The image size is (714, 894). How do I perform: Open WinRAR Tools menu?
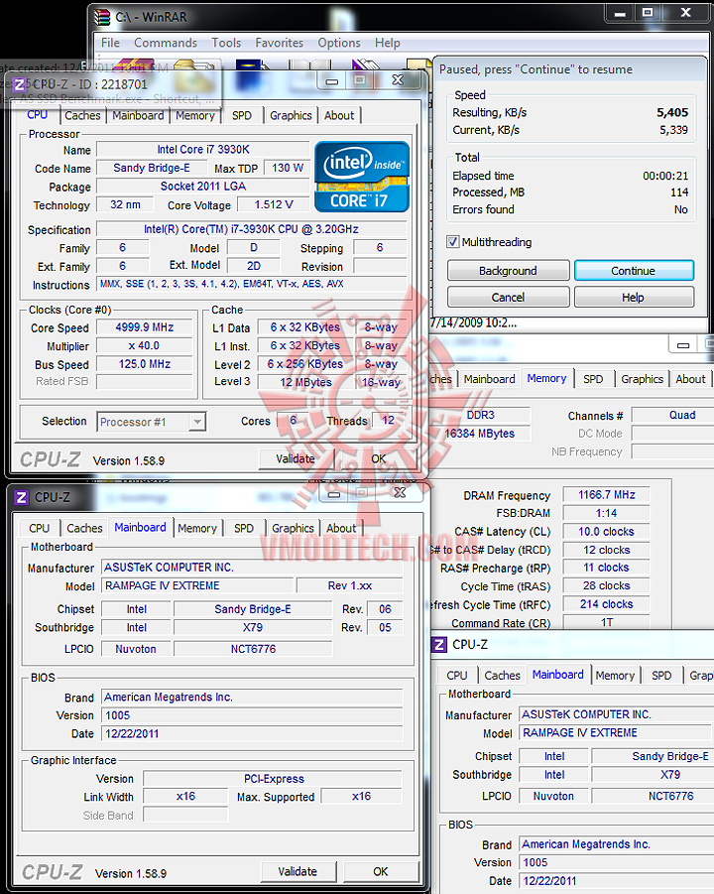click(x=226, y=43)
